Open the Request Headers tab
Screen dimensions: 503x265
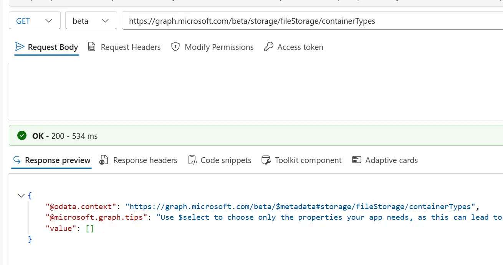[124, 47]
